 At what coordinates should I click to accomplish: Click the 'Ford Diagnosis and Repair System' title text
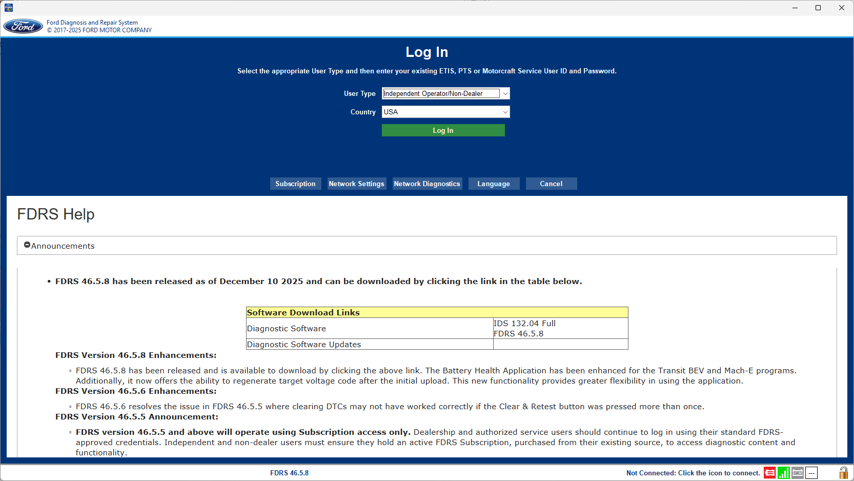tap(92, 23)
